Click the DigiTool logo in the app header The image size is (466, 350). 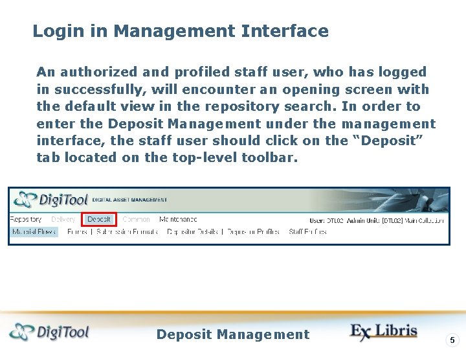pyautogui.click(x=51, y=200)
